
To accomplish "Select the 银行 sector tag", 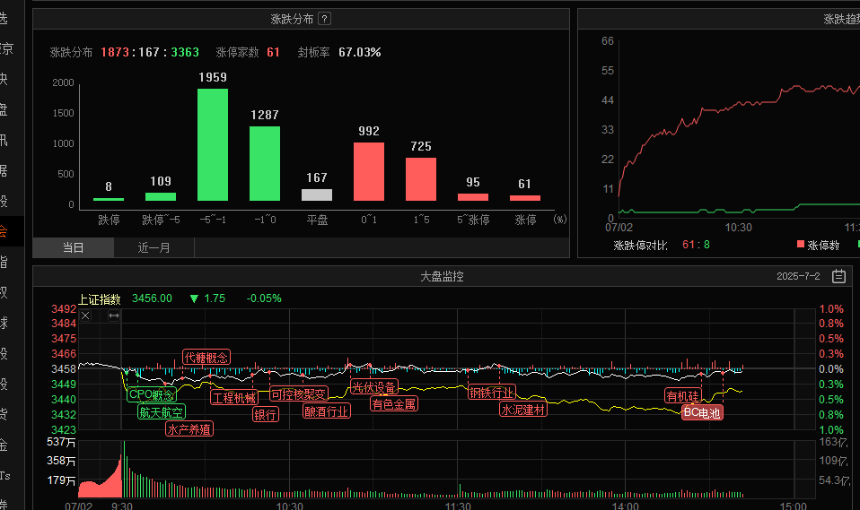I will (266, 415).
